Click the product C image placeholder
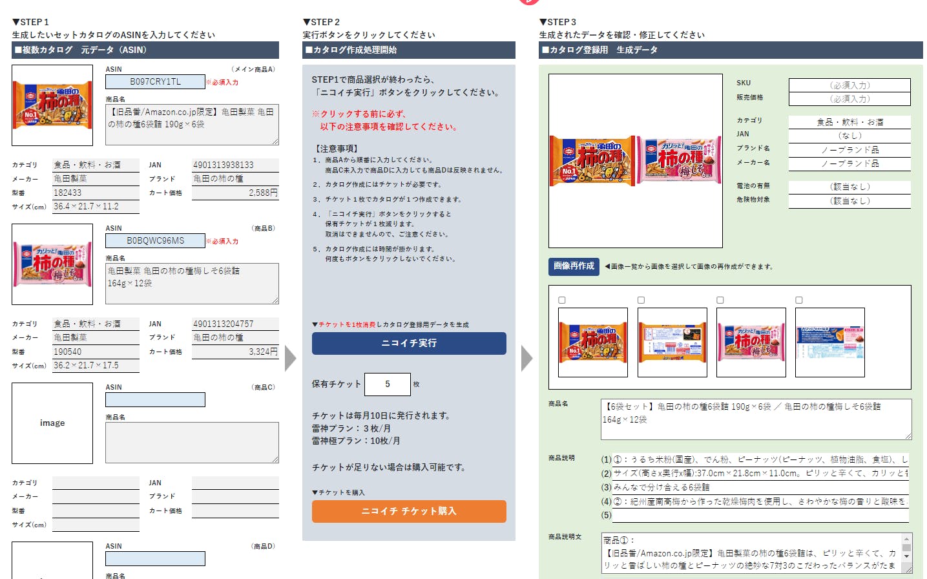This screenshot has width=927, height=579. click(x=52, y=423)
